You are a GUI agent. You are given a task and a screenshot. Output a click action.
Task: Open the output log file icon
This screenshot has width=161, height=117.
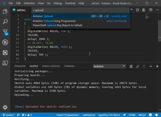(x=144, y=66)
